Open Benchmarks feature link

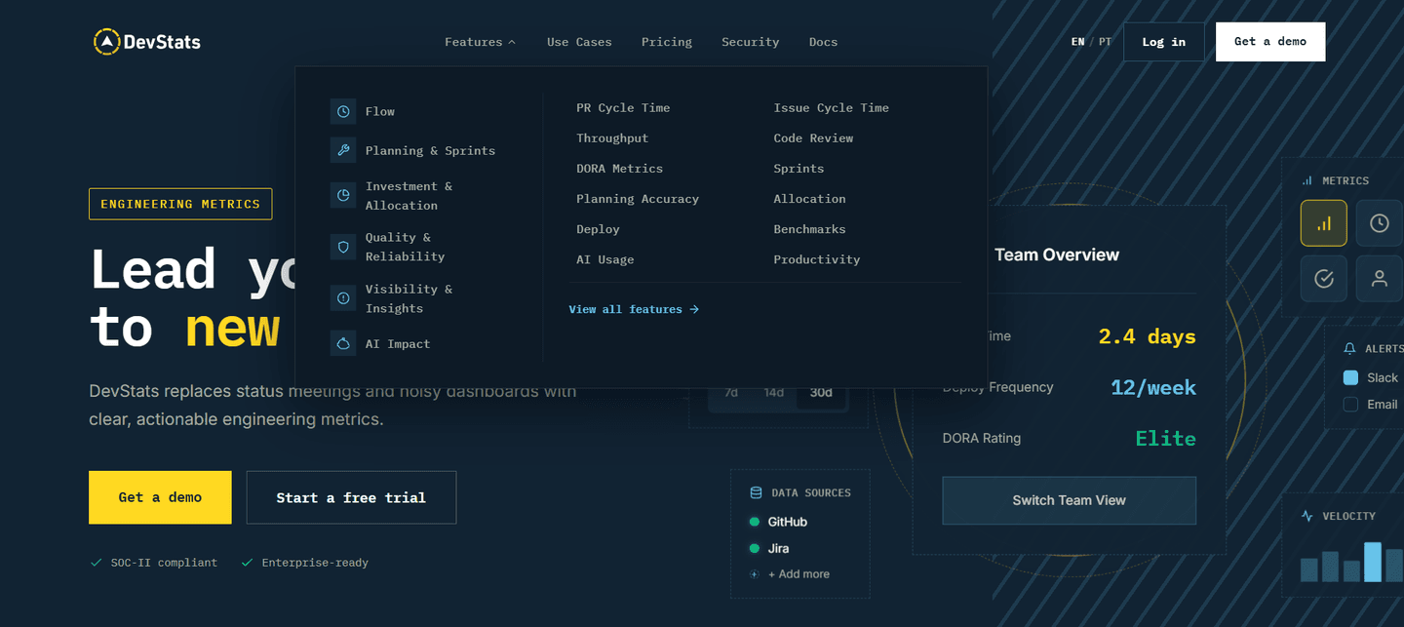[809, 229]
